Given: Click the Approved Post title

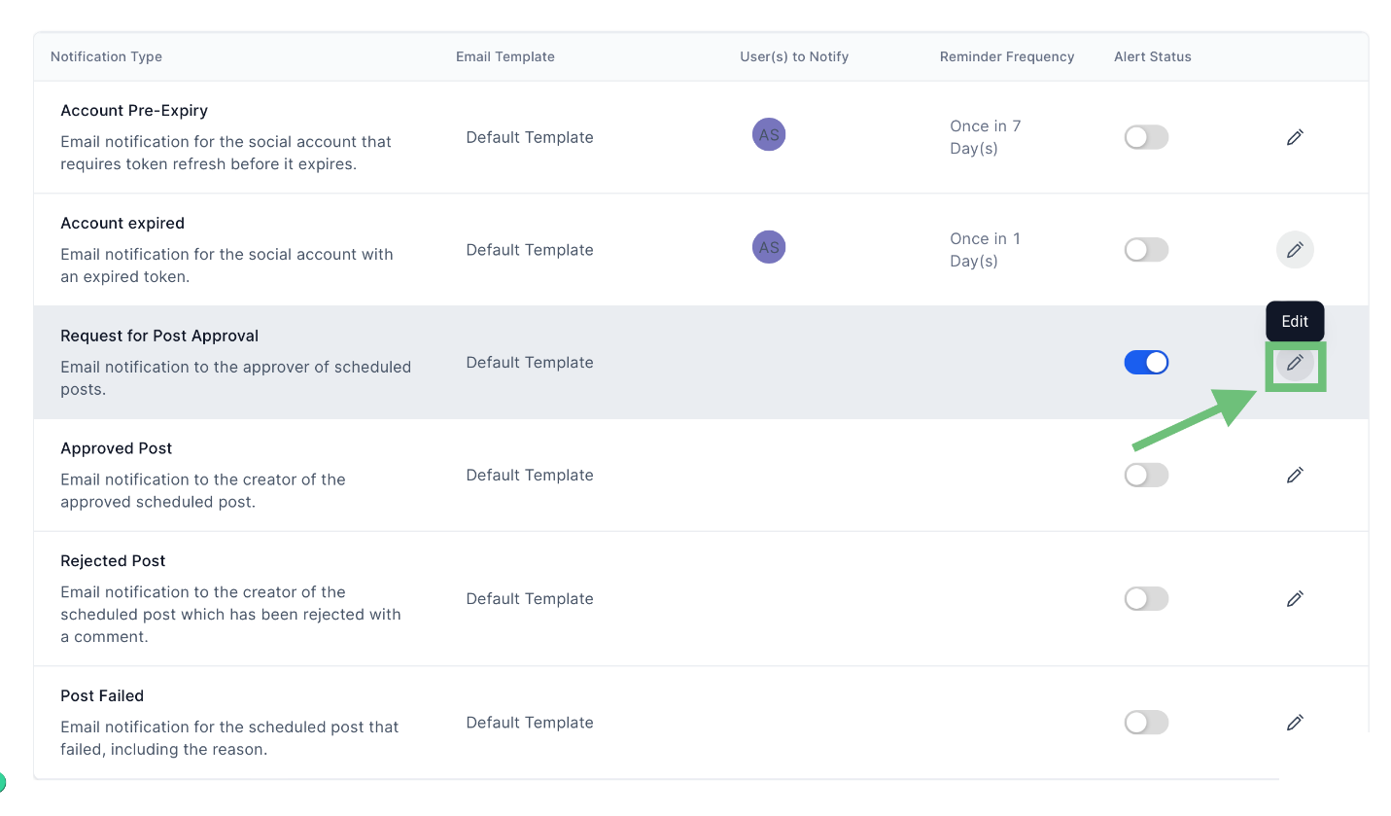Looking at the screenshot, I should pos(117,448).
